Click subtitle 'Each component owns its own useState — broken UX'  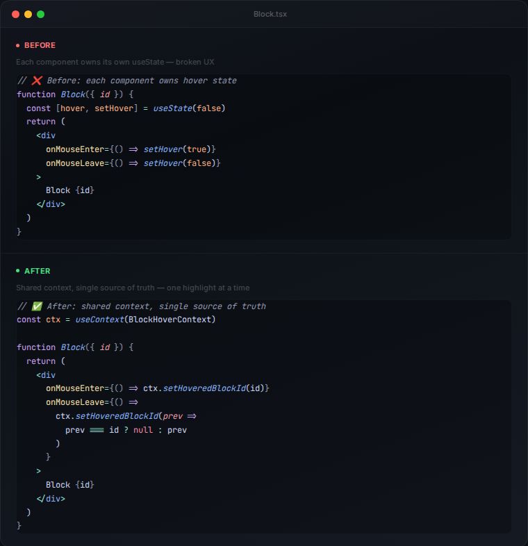point(115,62)
